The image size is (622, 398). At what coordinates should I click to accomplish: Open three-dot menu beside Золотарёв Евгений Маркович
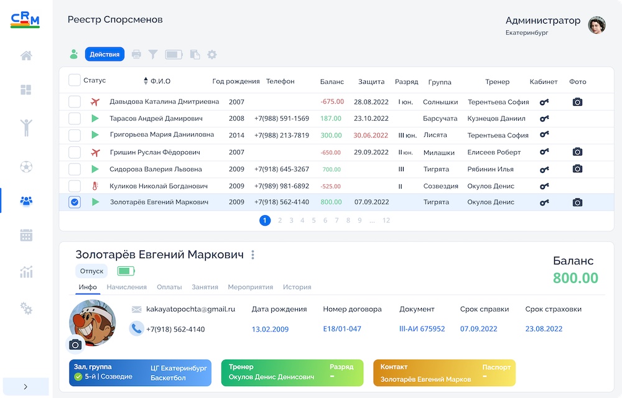(x=253, y=255)
